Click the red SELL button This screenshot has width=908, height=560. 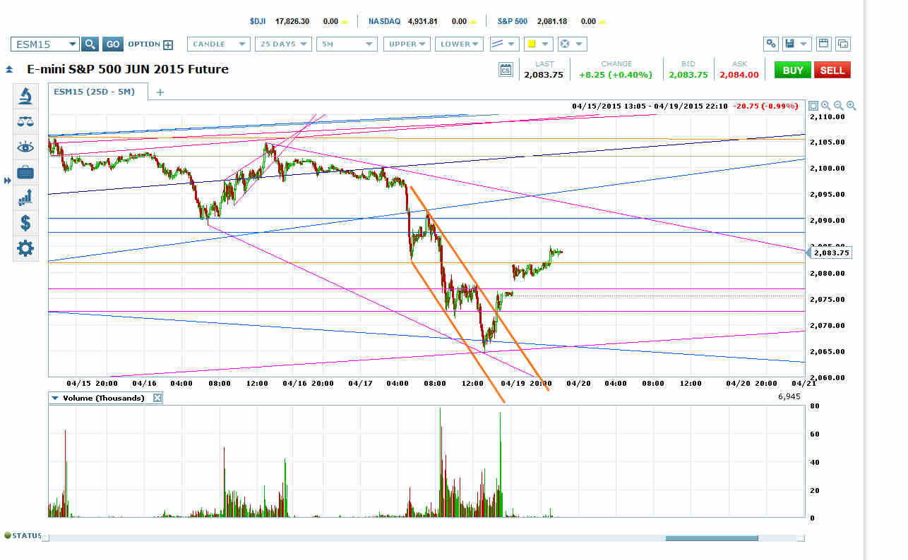point(832,70)
